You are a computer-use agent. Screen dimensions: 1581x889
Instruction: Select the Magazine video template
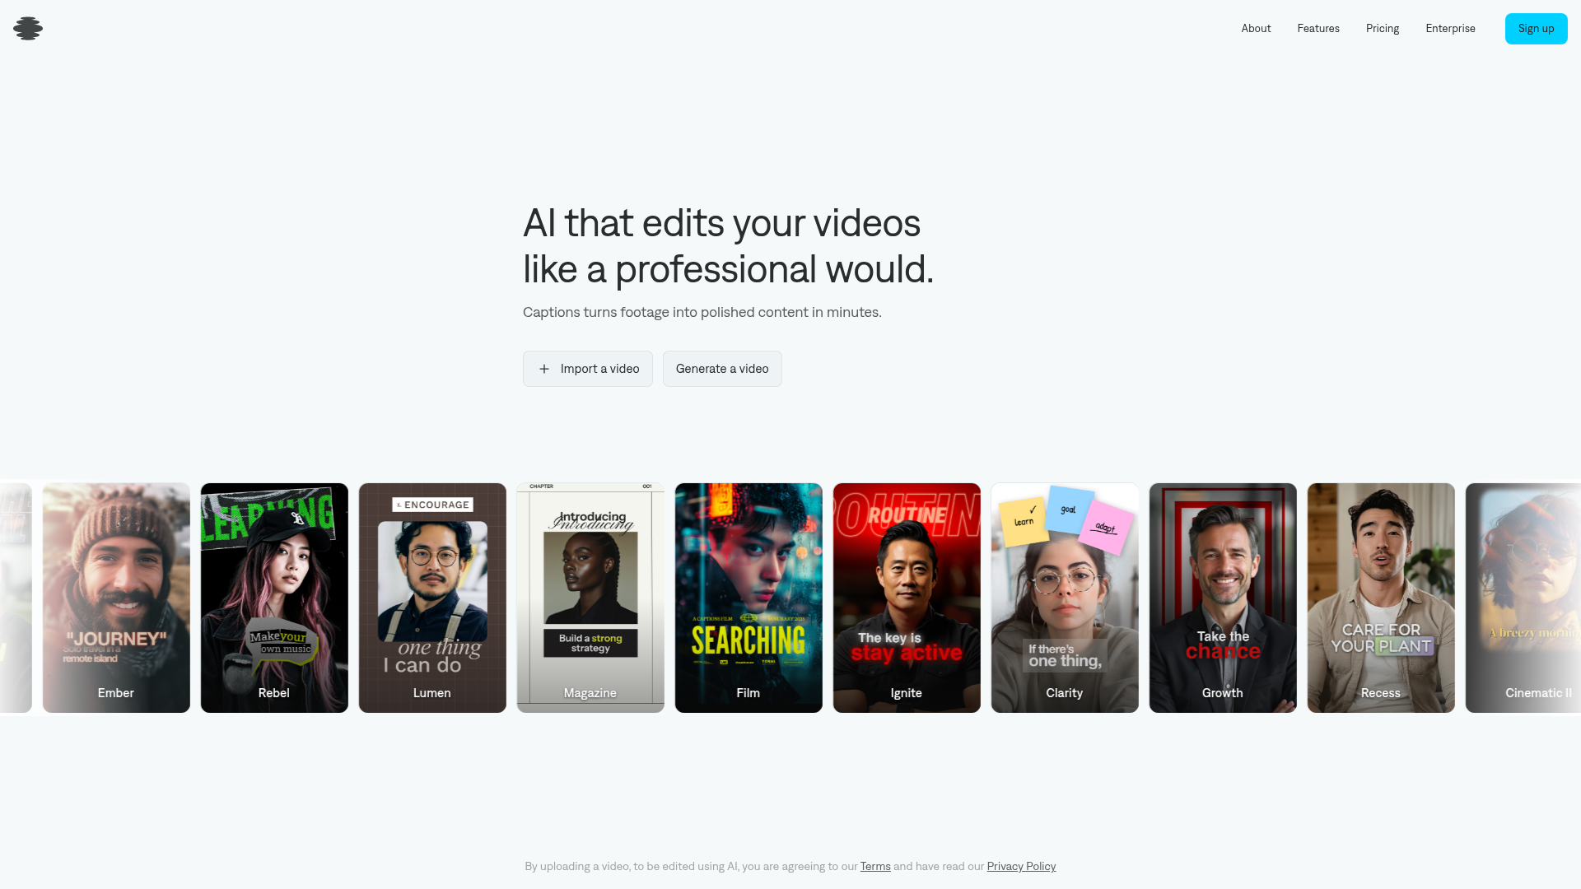coord(590,598)
